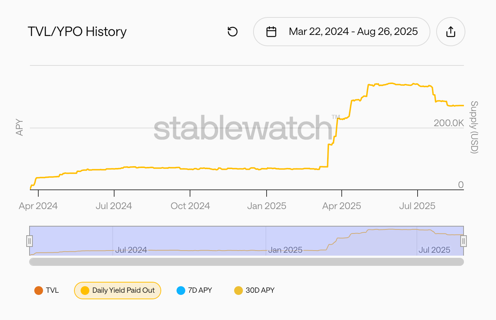496x320 pixels.
Task: Click the Daily Yield Paid Out dot
Action: [x=85, y=291]
